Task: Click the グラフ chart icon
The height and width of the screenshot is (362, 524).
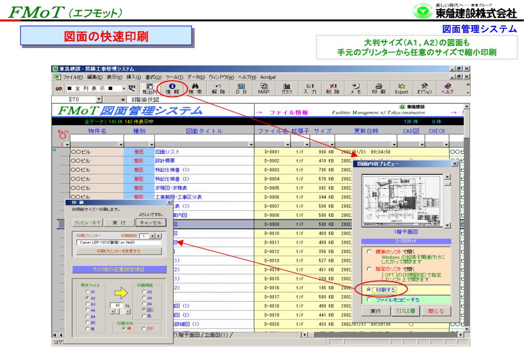Action: point(287,89)
